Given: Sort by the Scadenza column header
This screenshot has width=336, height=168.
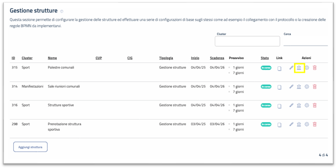Looking at the screenshot, I should pyautogui.click(x=217, y=58).
